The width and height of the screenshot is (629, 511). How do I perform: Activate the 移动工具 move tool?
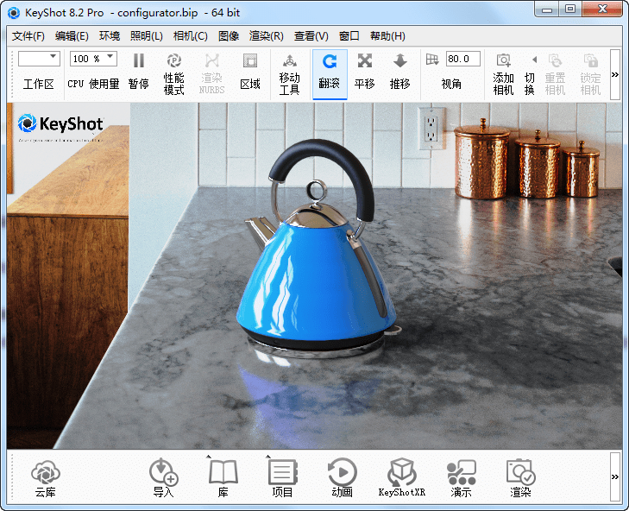289,72
